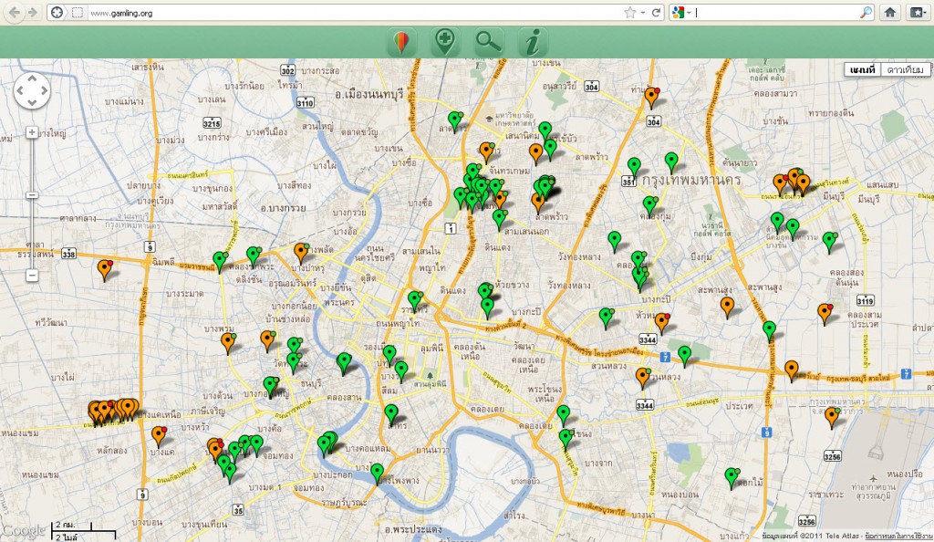Click the zoom slider handle on map
Image resolution: width=934 pixels, height=542 pixels.
pyautogui.click(x=32, y=194)
